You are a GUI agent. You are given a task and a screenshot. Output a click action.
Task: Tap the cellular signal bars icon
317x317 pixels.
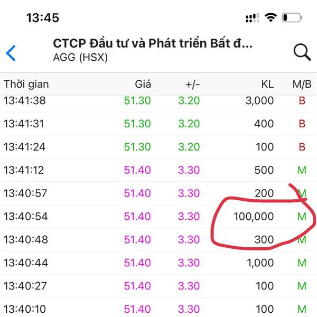coord(253,18)
